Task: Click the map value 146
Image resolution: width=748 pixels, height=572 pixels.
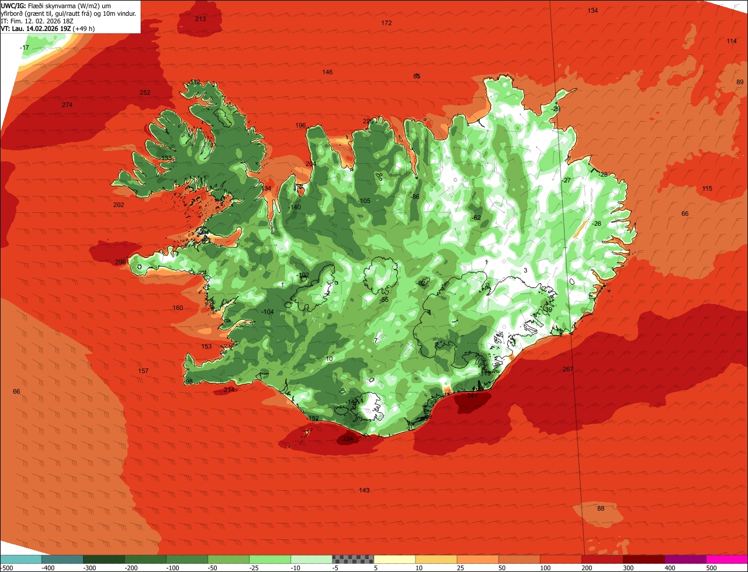Action: 327,72
